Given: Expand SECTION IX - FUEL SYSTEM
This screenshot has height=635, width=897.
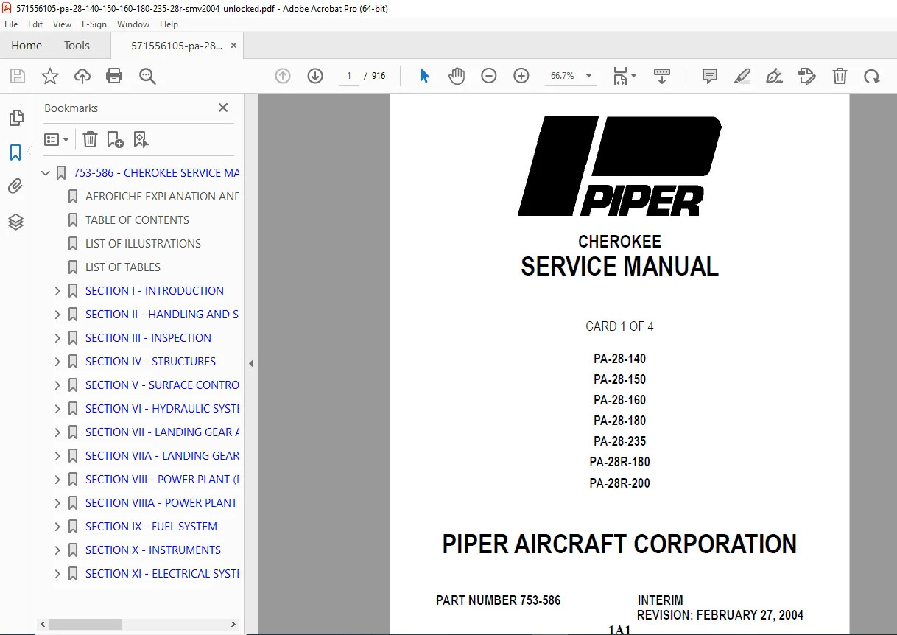Looking at the screenshot, I should (57, 527).
